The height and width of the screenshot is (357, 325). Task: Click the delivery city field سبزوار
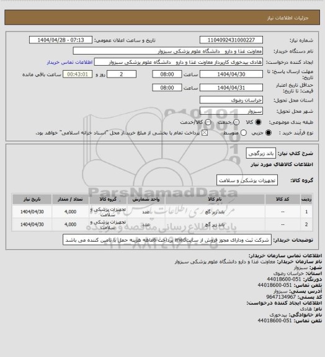click(x=231, y=111)
